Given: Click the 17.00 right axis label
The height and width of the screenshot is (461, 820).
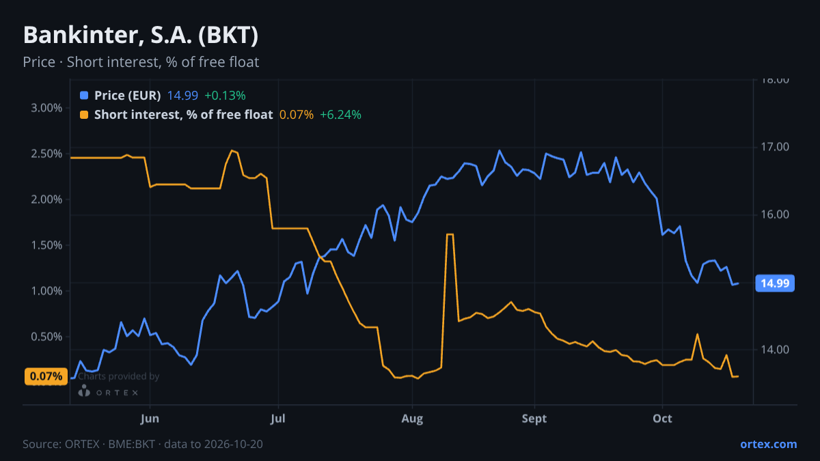Looking at the screenshot, I should [x=775, y=147].
